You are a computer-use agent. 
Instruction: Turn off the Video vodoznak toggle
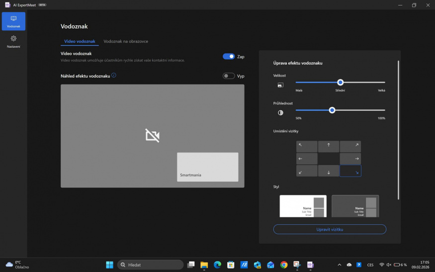pos(229,57)
